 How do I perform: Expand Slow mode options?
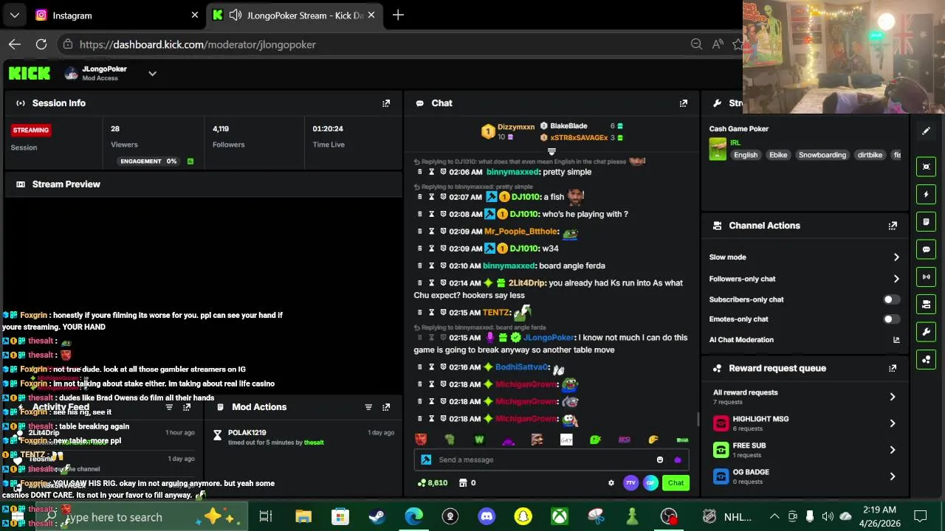(896, 257)
